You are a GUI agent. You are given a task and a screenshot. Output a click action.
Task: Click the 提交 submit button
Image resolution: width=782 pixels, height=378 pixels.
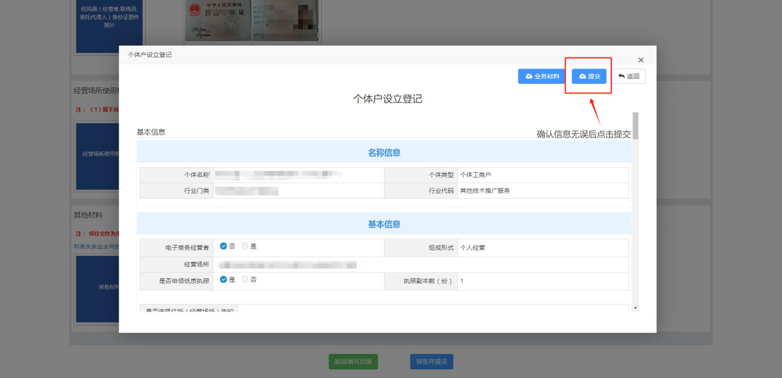(589, 76)
